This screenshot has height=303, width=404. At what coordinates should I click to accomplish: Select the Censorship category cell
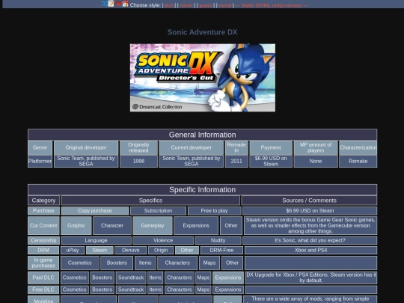(43, 240)
